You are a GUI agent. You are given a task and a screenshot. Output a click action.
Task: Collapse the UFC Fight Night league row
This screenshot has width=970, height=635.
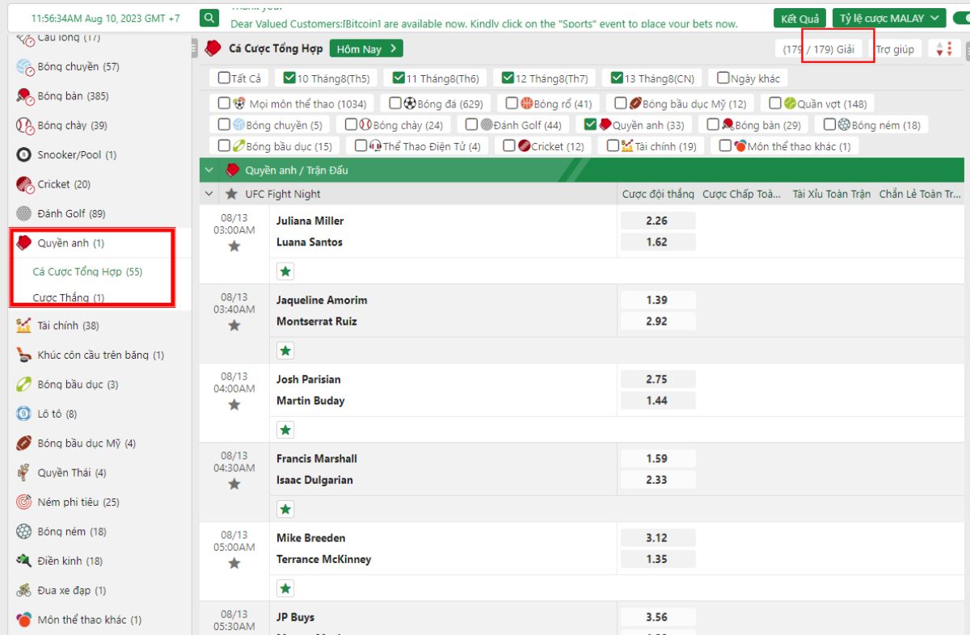(x=209, y=194)
